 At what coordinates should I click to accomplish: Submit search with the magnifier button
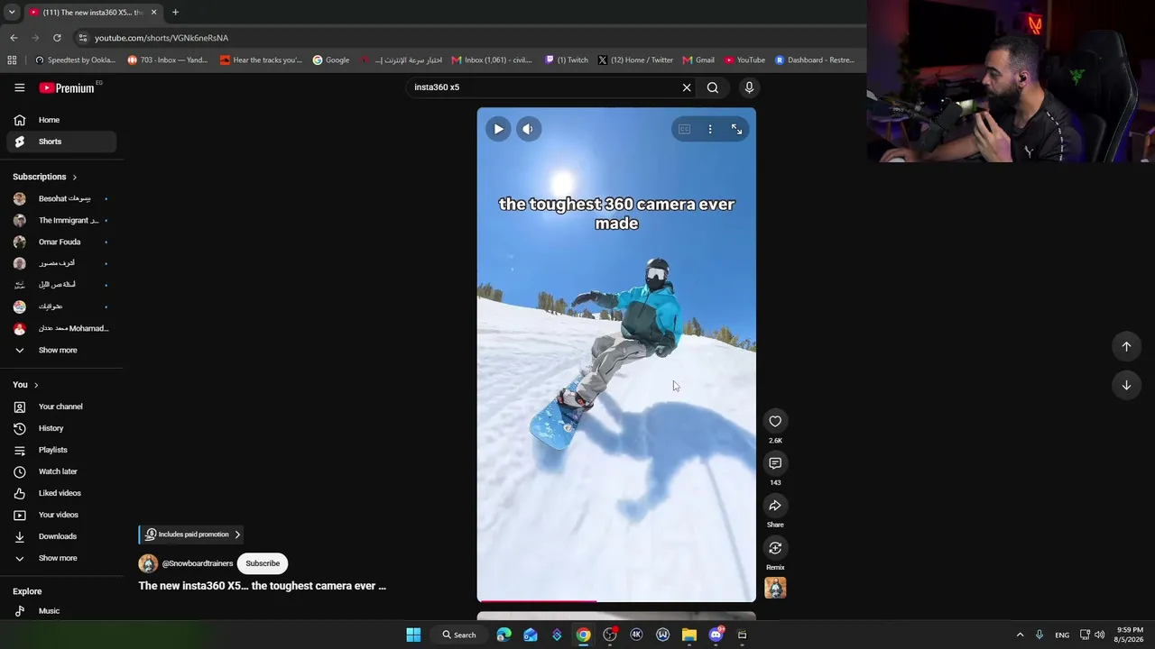click(x=713, y=87)
